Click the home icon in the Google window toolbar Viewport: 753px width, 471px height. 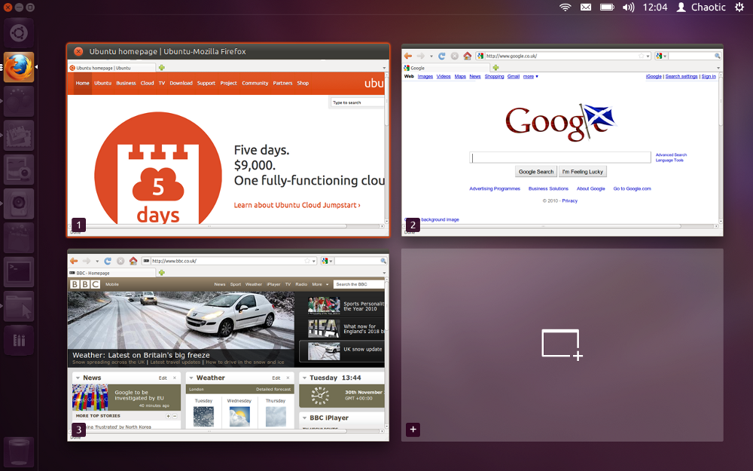(x=468, y=56)
